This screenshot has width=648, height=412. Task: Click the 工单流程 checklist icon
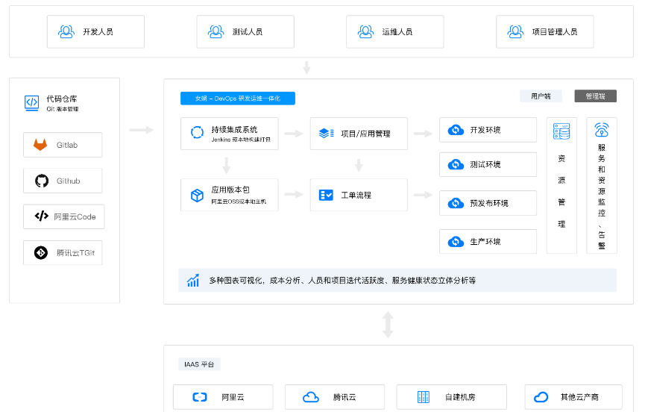point(326,195)
